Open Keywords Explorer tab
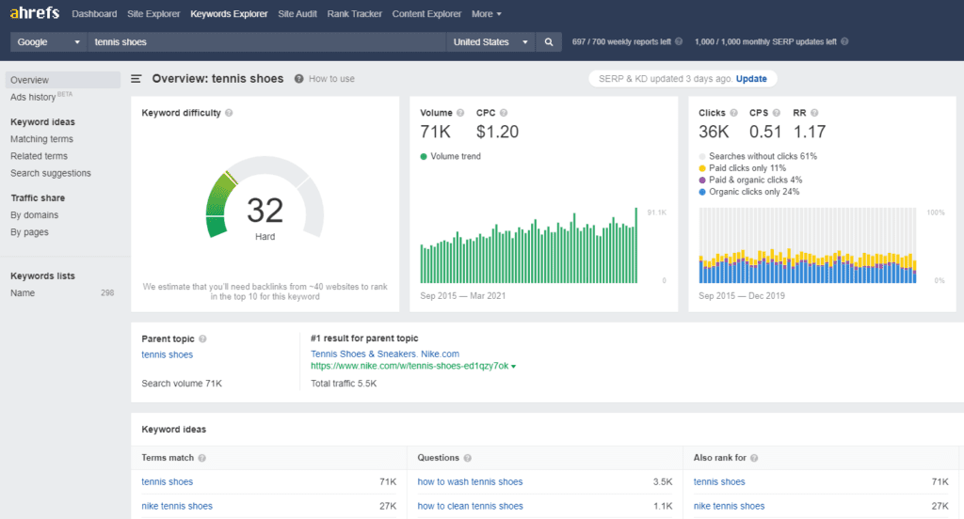 pyautogui.click(x=229, y=13)
